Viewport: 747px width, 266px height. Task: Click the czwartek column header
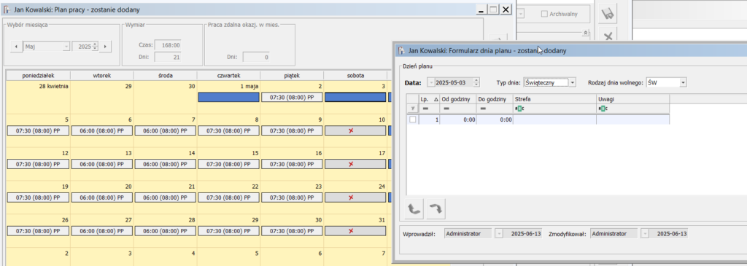click(228, 75)
